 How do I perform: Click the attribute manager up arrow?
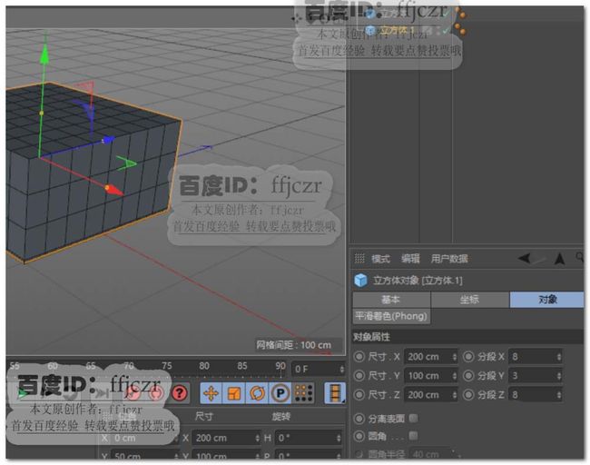pos(560,259)
